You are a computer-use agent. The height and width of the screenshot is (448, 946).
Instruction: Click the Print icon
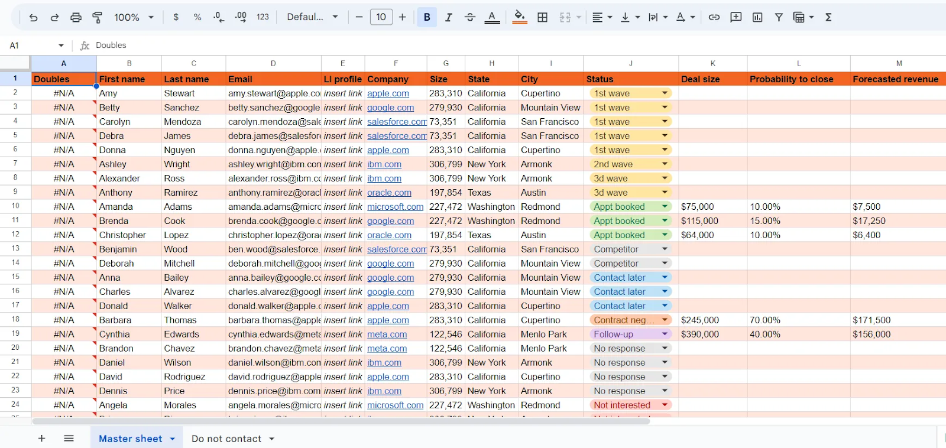coord(76,18)
